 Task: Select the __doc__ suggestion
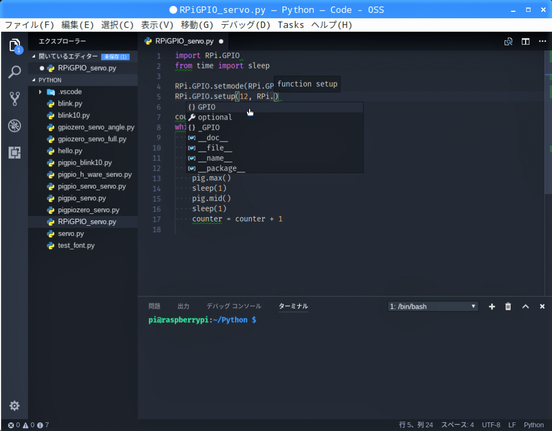[x=274, y=137]
